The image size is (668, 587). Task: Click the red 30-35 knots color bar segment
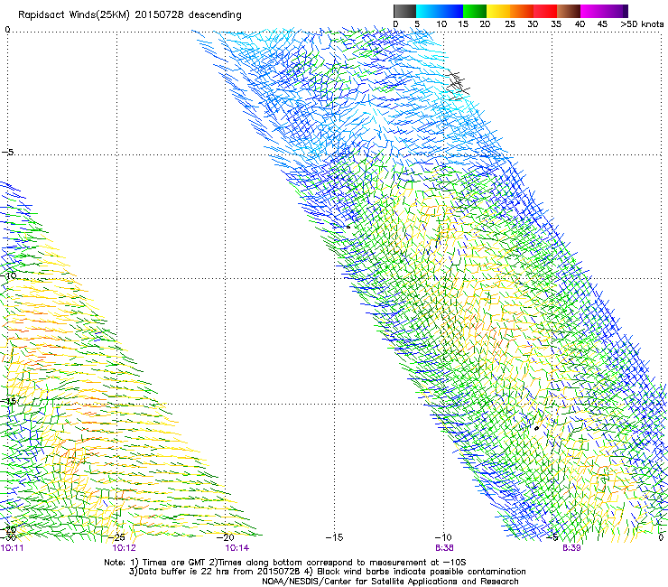(545, 11)
